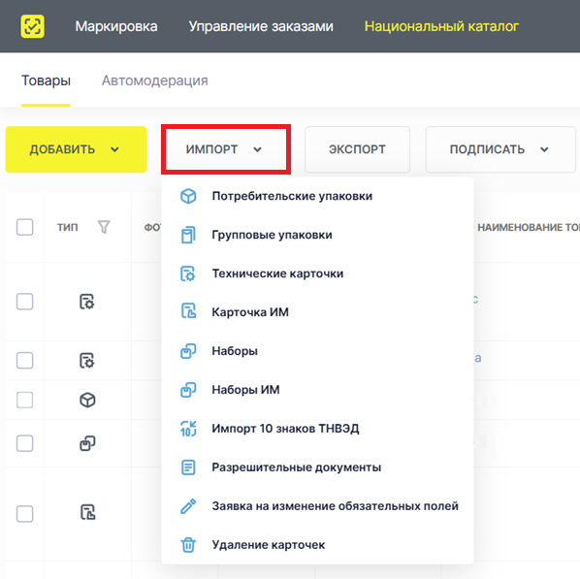Click the Карточка ИМ icon
This screenshot has height=579, width=580.
[188, 310]
